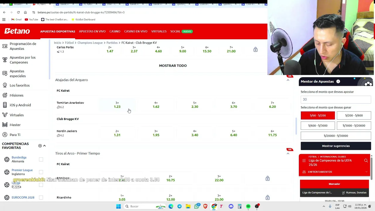The width and height of the screenshot is (375, 211).
Task: Pick Carlos Forbs 4+ odds 4.60
Action: (158, 49)
